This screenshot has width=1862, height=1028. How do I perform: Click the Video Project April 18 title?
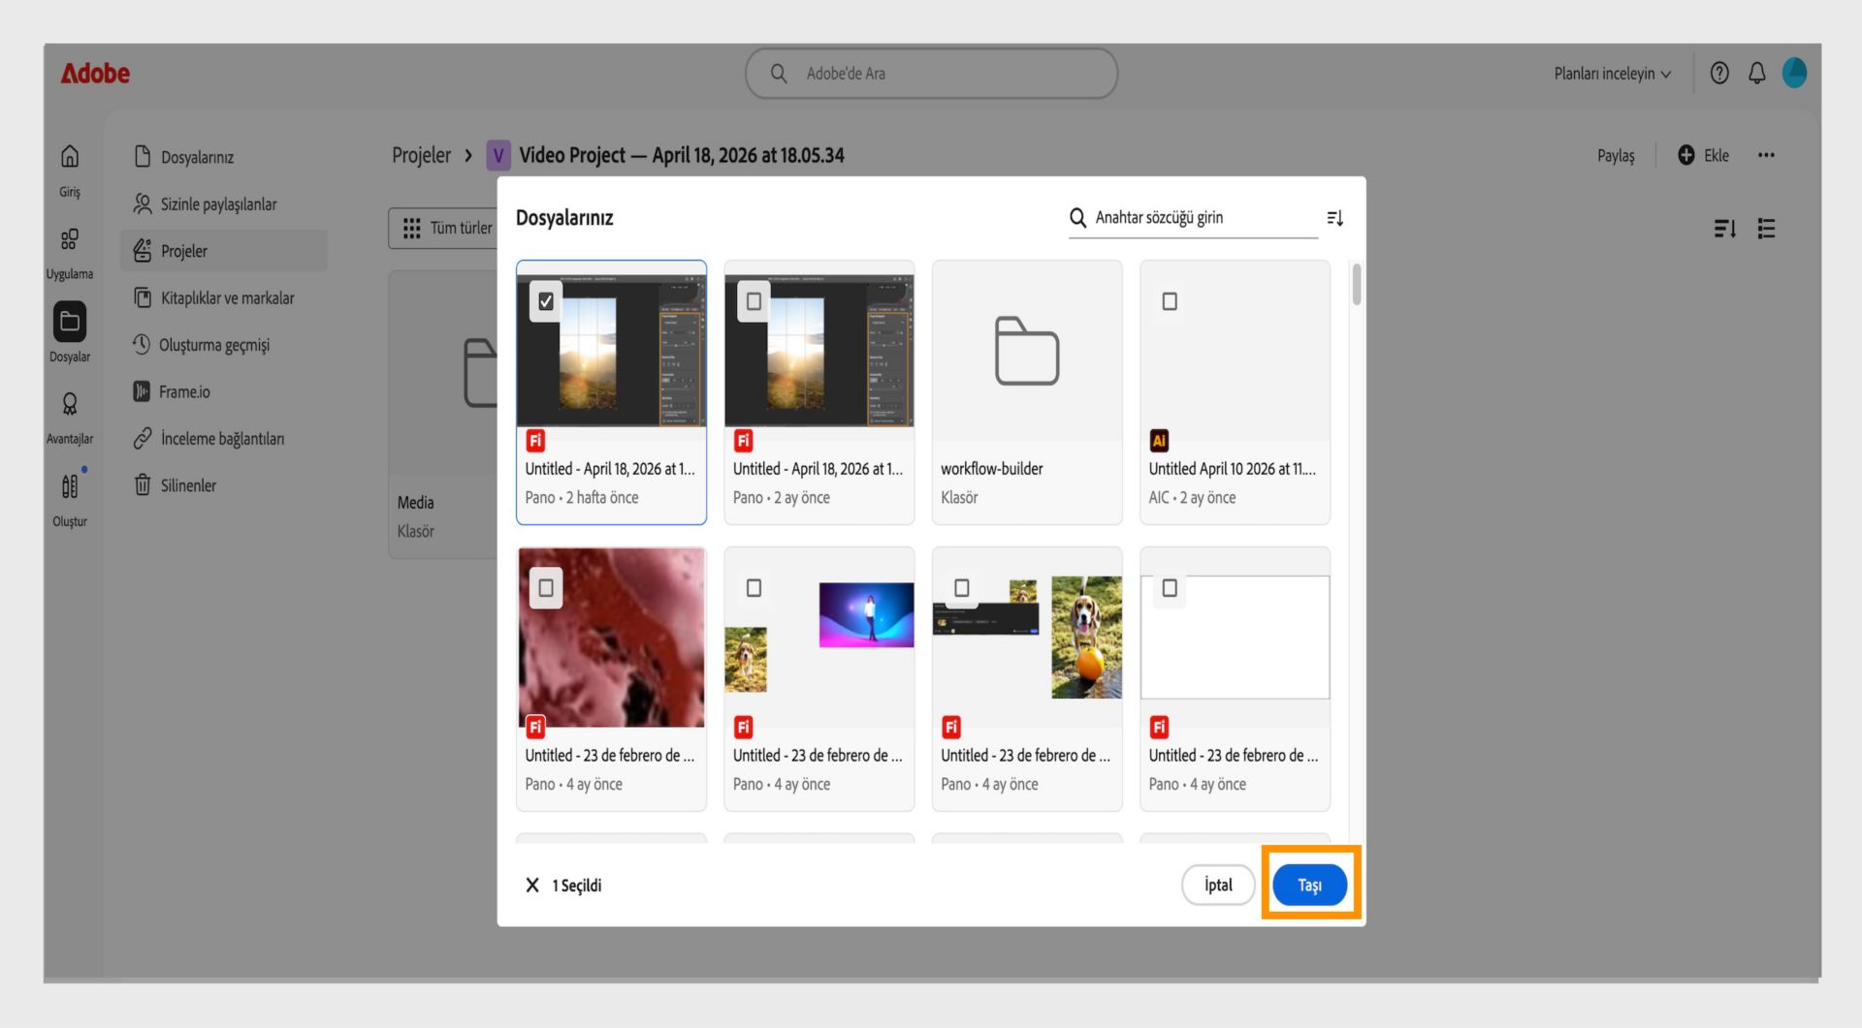682,155
